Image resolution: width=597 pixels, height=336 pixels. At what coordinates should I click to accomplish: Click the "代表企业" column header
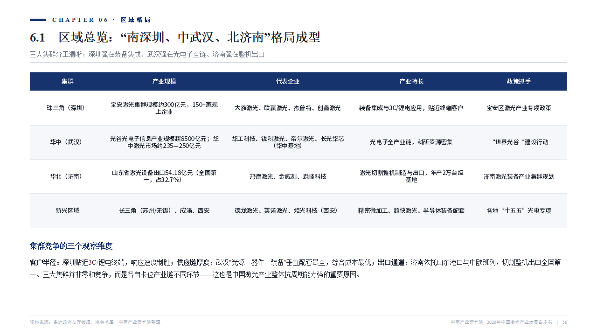pyautogui.click(x=288, y=81)
